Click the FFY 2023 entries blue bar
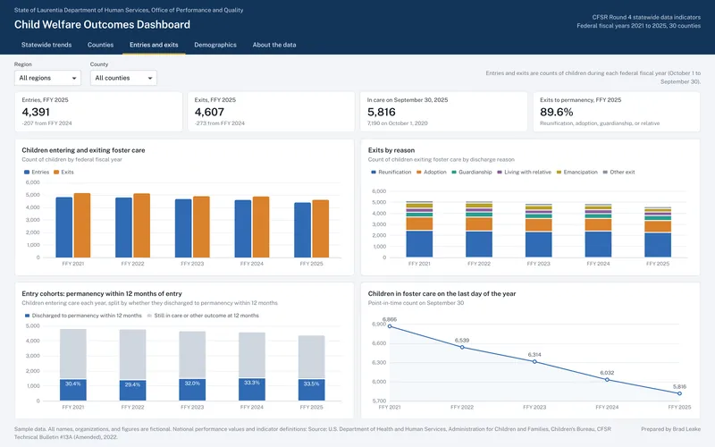Image resolution: width=715 pixels, height=447 pixels. pyautogui.click(x=183, y=228)
